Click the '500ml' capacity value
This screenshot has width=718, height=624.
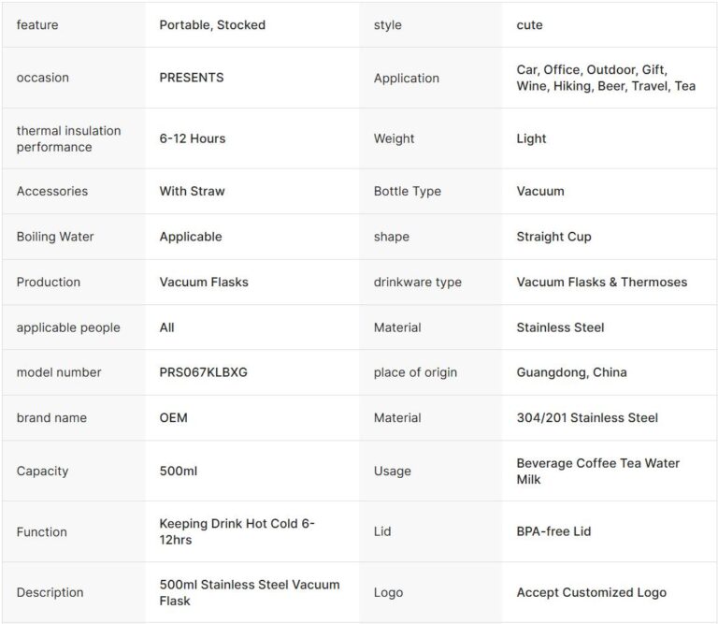tap(179, 471)
